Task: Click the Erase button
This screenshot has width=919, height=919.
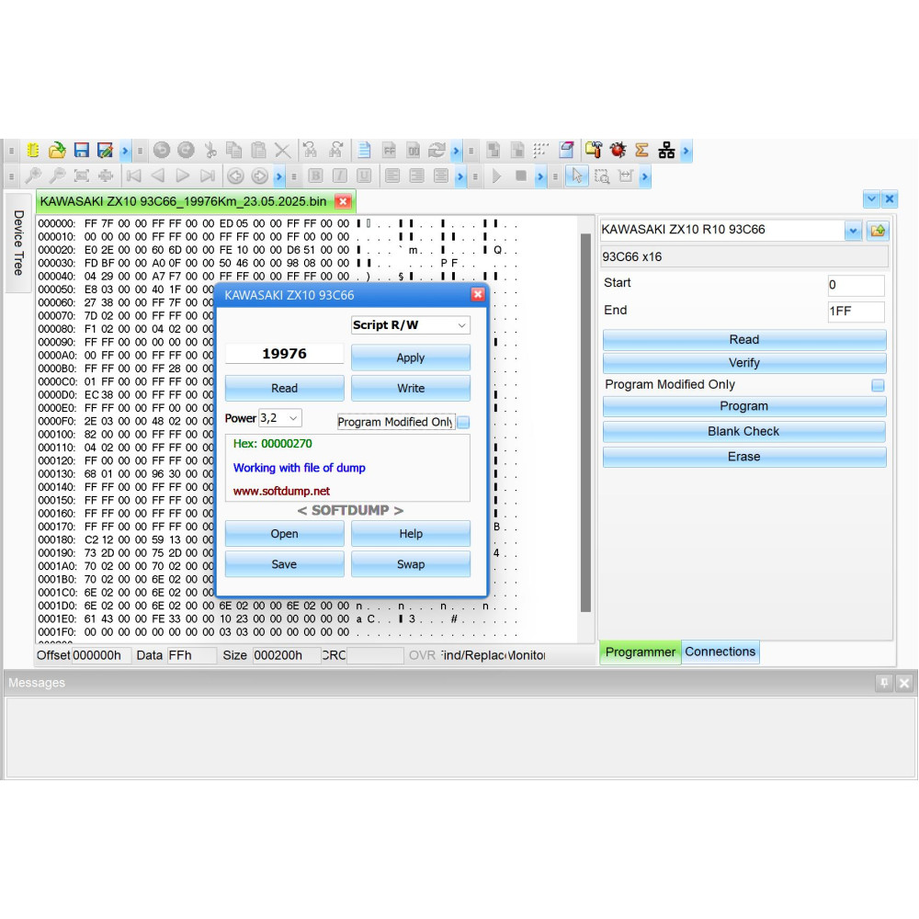Action: (744, 457)
